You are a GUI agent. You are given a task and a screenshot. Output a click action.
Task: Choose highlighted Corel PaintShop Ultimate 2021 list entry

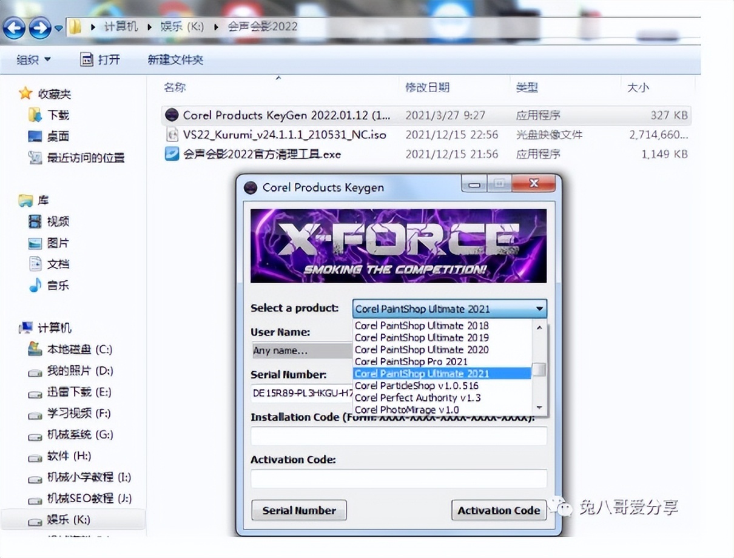click(442, 374)
